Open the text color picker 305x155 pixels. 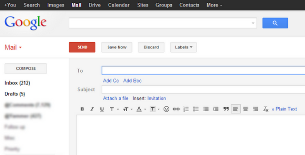click(x=141, y=109)
